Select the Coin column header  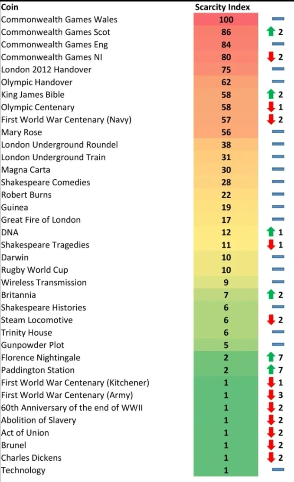point(10,7)
